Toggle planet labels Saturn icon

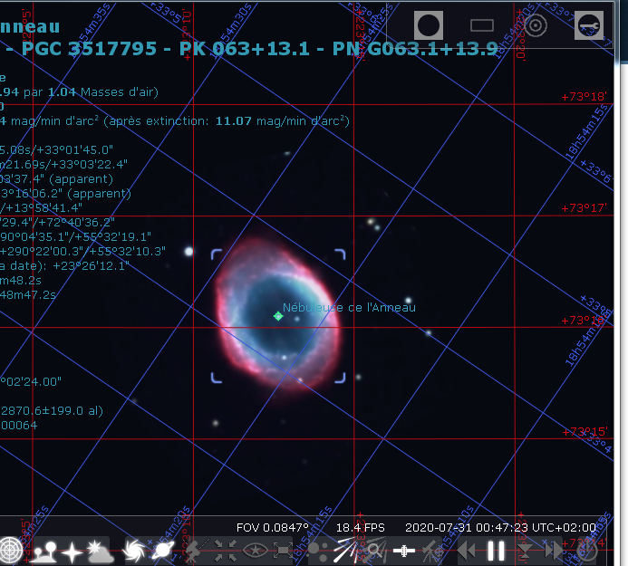click(x=163, y=552)
